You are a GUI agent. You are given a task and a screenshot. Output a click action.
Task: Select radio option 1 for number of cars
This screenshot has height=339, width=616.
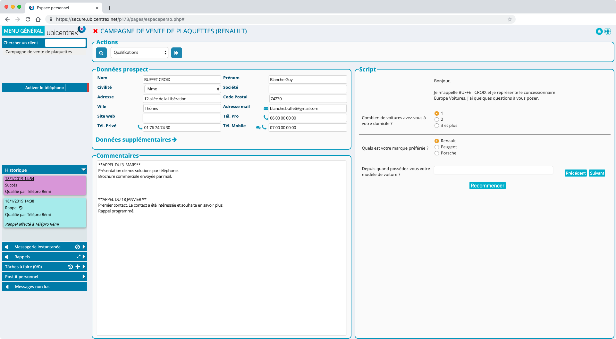click(x=436, y=113)
